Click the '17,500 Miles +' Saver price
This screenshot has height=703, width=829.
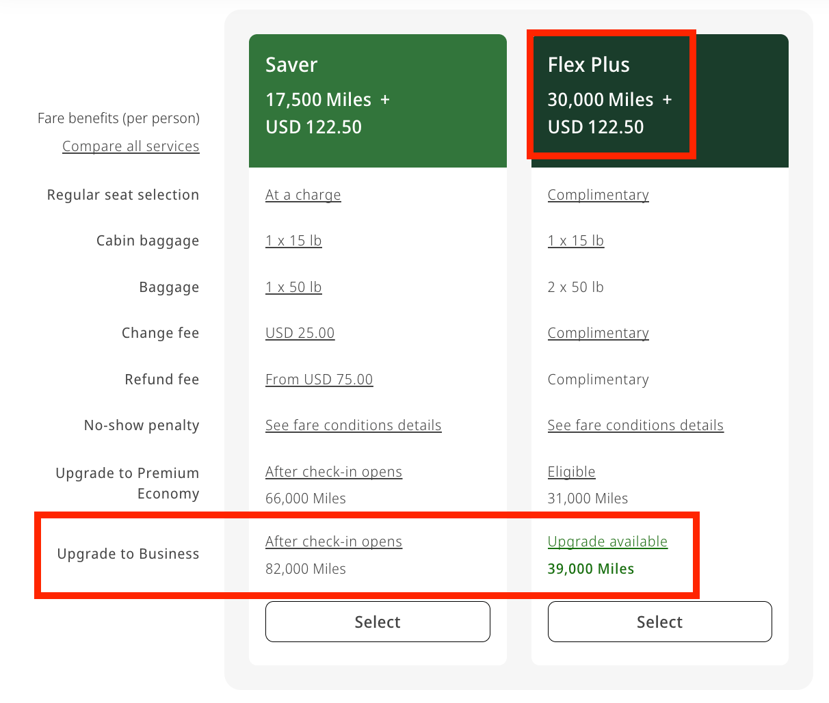[328, 100]
